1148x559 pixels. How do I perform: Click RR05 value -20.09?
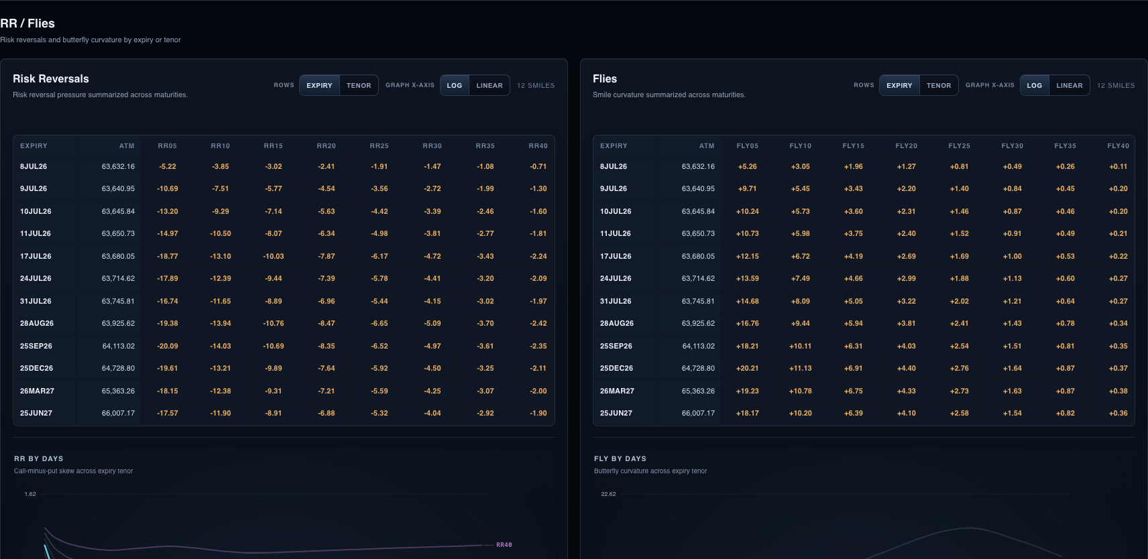[168, 346]
